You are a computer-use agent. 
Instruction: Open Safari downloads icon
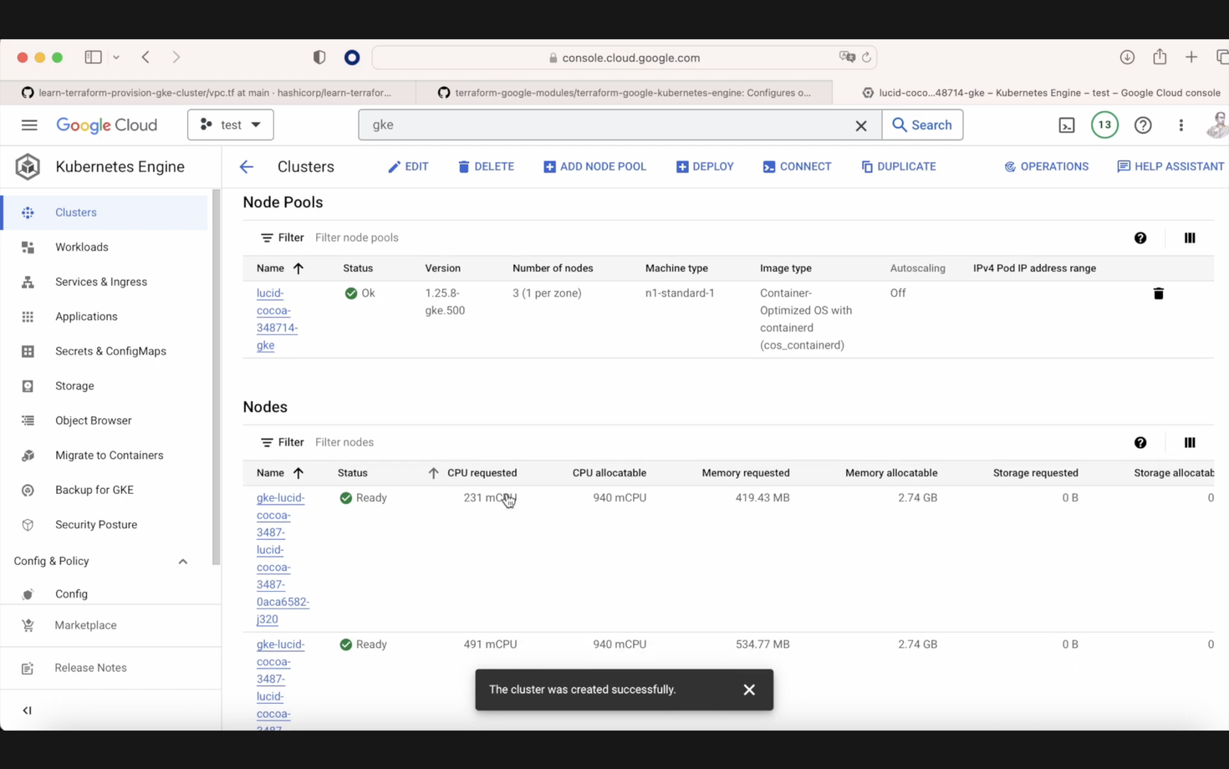(x=1127, y=57)
